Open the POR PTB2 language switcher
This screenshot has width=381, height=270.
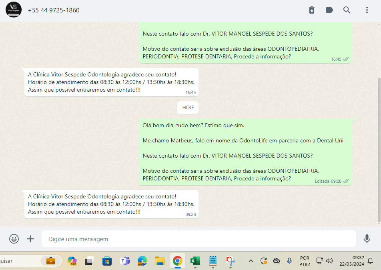(x=304, y=261)
